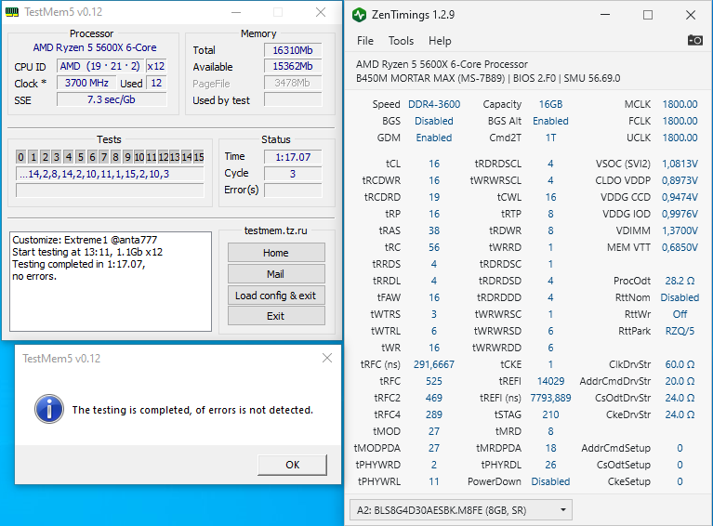Confirm the completion dialog with OK
This screenshot has height=526, width=713.
point(293,465)
